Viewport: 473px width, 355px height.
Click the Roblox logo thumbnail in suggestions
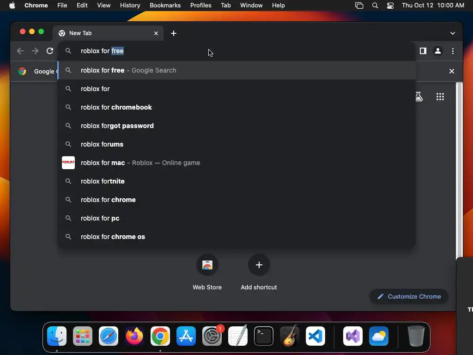coord(68,163)
